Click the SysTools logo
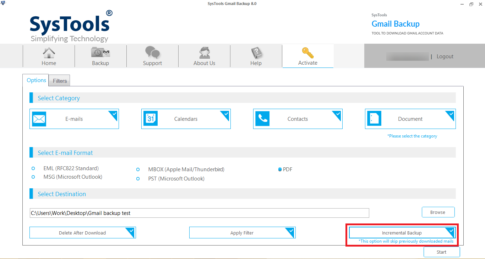 pyautogui.click(x=71, y=26)
